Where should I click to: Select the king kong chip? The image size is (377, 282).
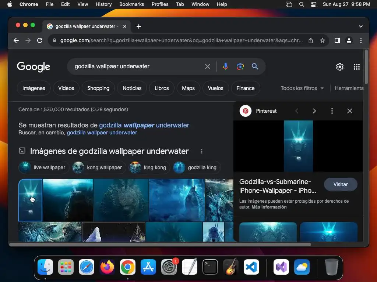coord(149,167)
